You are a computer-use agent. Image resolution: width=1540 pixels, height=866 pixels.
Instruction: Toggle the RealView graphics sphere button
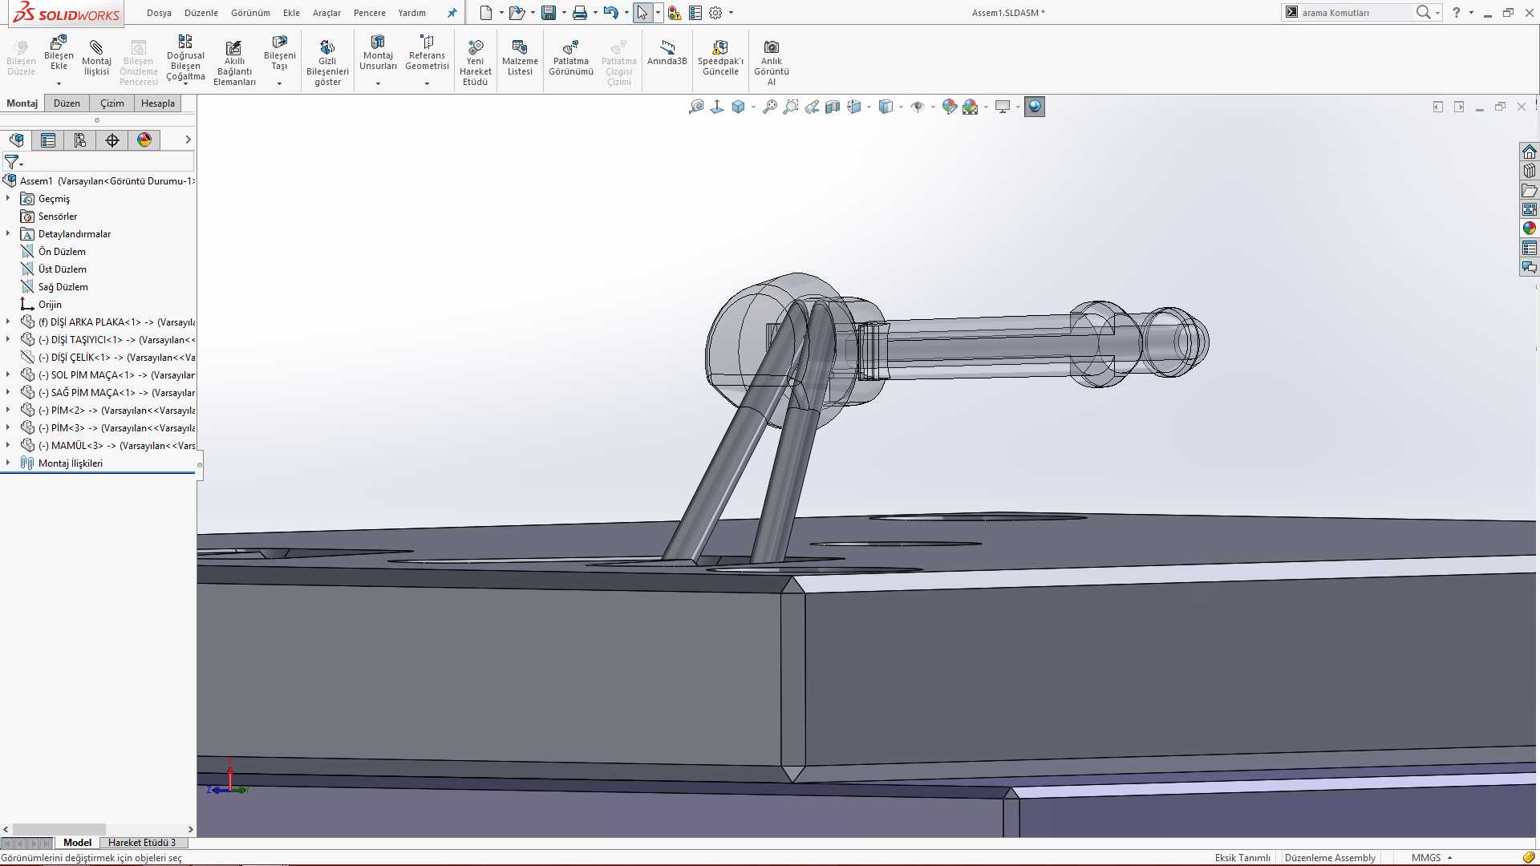click(1035, 107)
